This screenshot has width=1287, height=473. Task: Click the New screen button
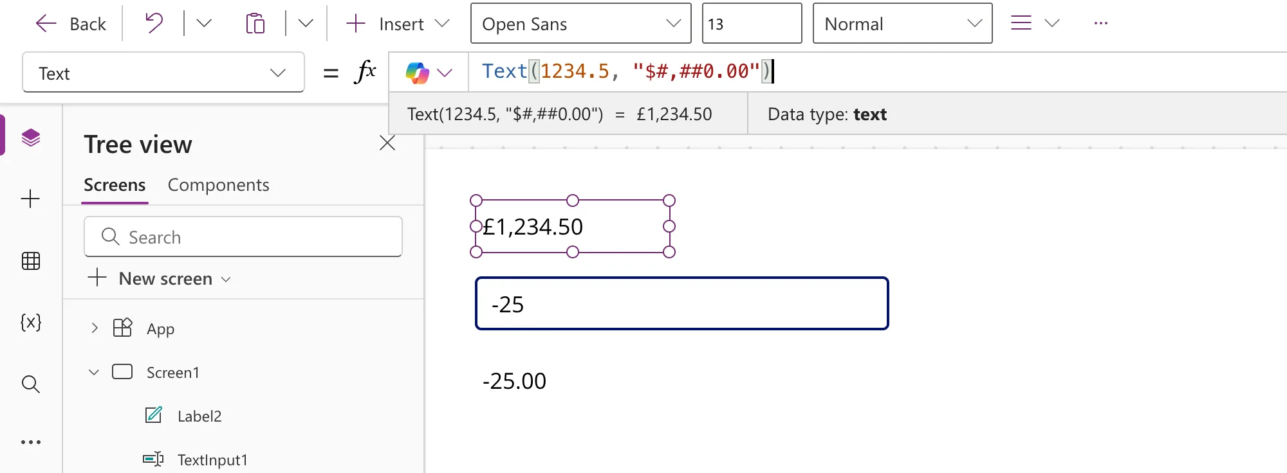[x=160, y=278]
